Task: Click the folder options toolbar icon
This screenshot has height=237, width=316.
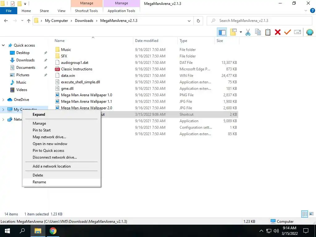Action: click(233, 32)
